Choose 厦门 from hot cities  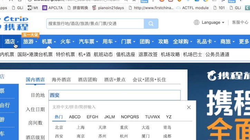tap(146, 136)
